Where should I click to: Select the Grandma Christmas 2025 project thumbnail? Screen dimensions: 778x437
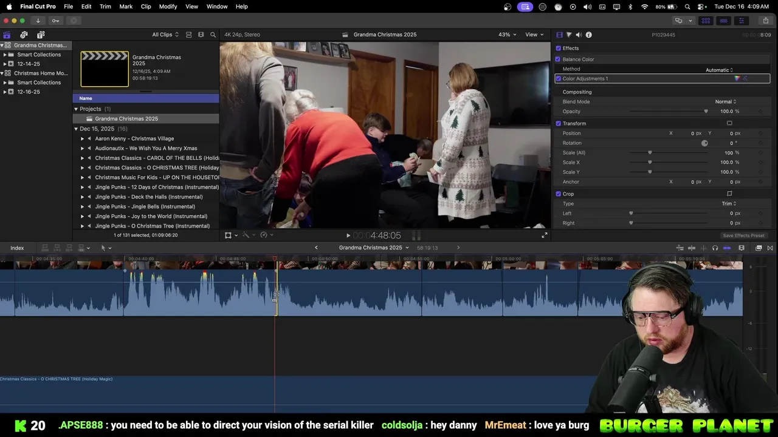105,69
